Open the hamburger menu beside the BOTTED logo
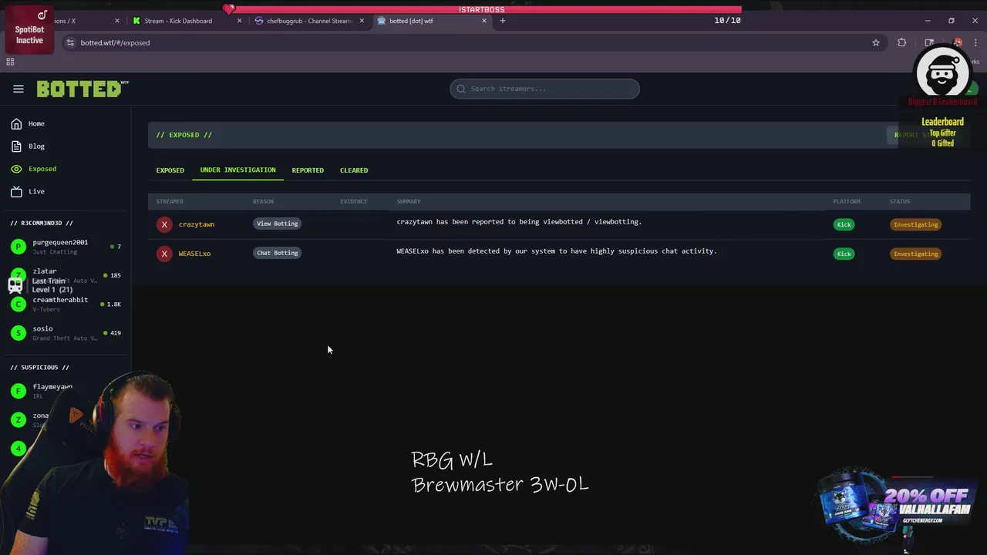This screenshot has height=555, width=987. (19, 89)
